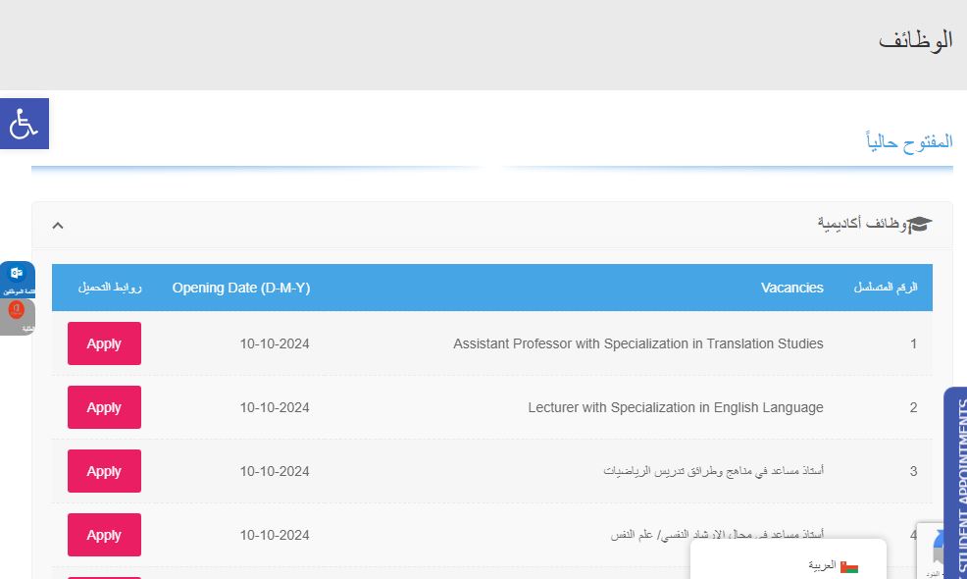
Task: Click the Office 365 sidebar shortcut
Action: (x=17, y=314)
